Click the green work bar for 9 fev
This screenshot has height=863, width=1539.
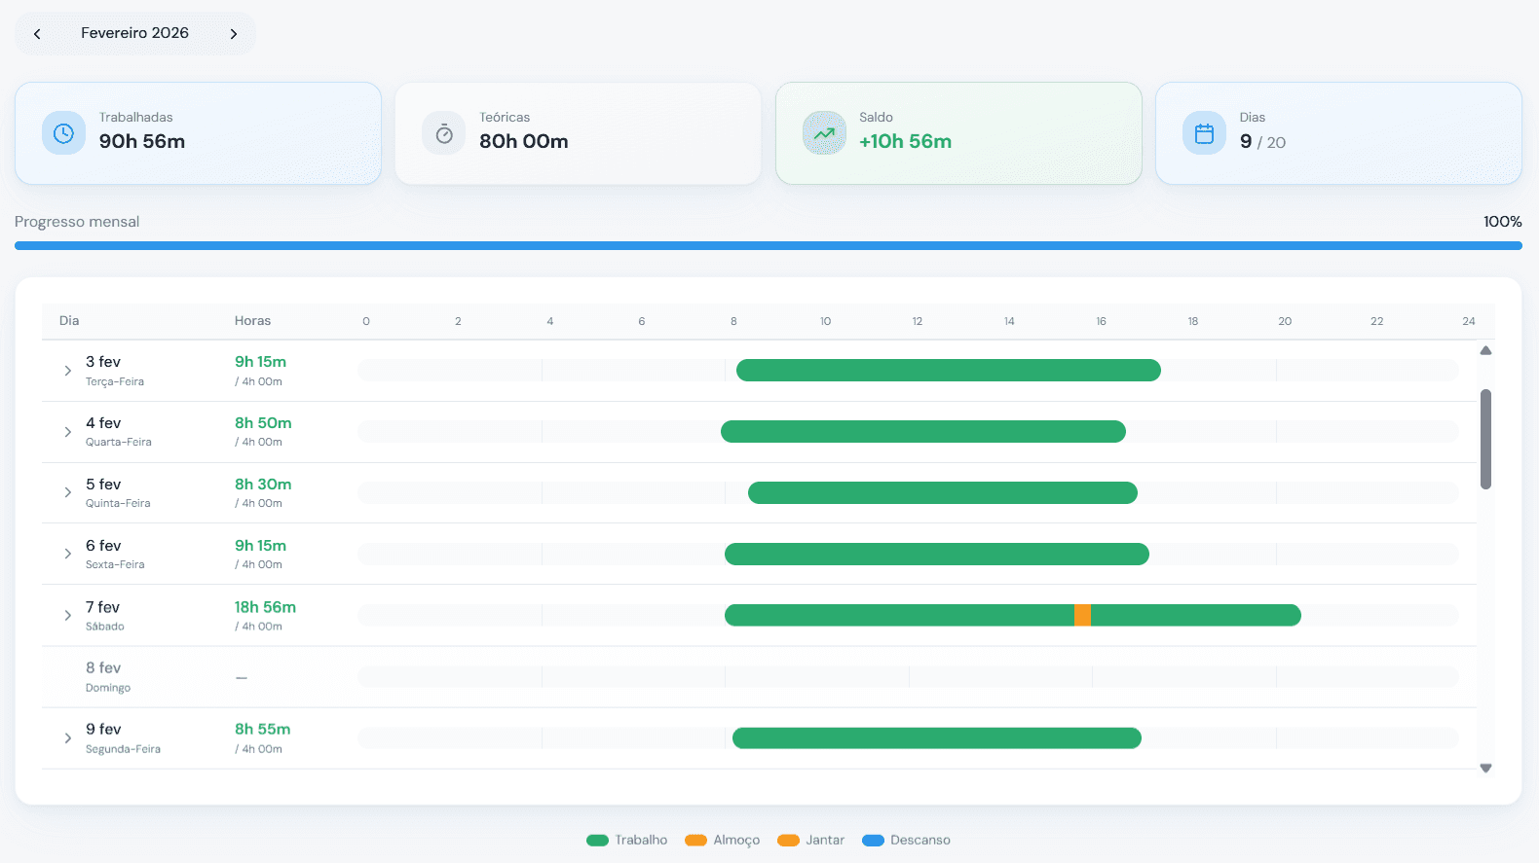pos(937,737)
